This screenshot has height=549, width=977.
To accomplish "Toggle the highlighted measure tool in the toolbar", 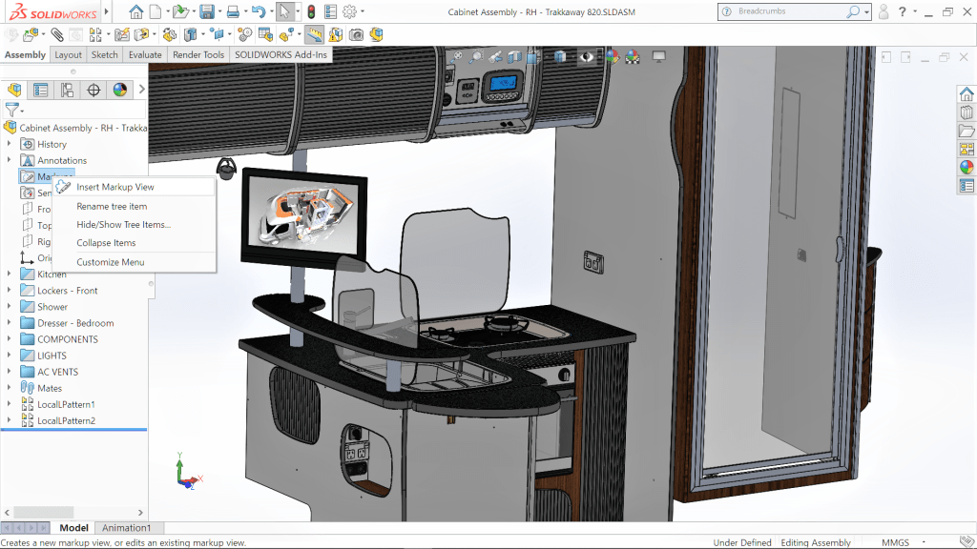I will tap(314, 34).
